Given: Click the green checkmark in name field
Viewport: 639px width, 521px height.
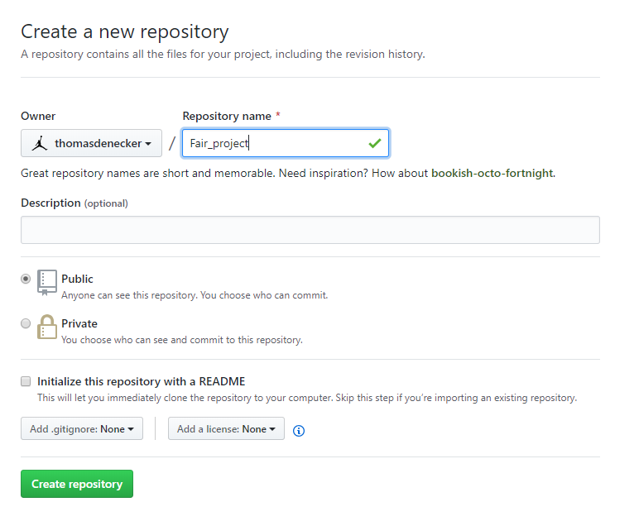Looking at the screenshot, I should pyautogui.click(x=374, y=143).
